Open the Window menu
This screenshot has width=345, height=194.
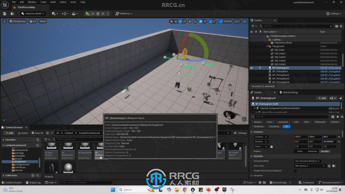[32, 2]
